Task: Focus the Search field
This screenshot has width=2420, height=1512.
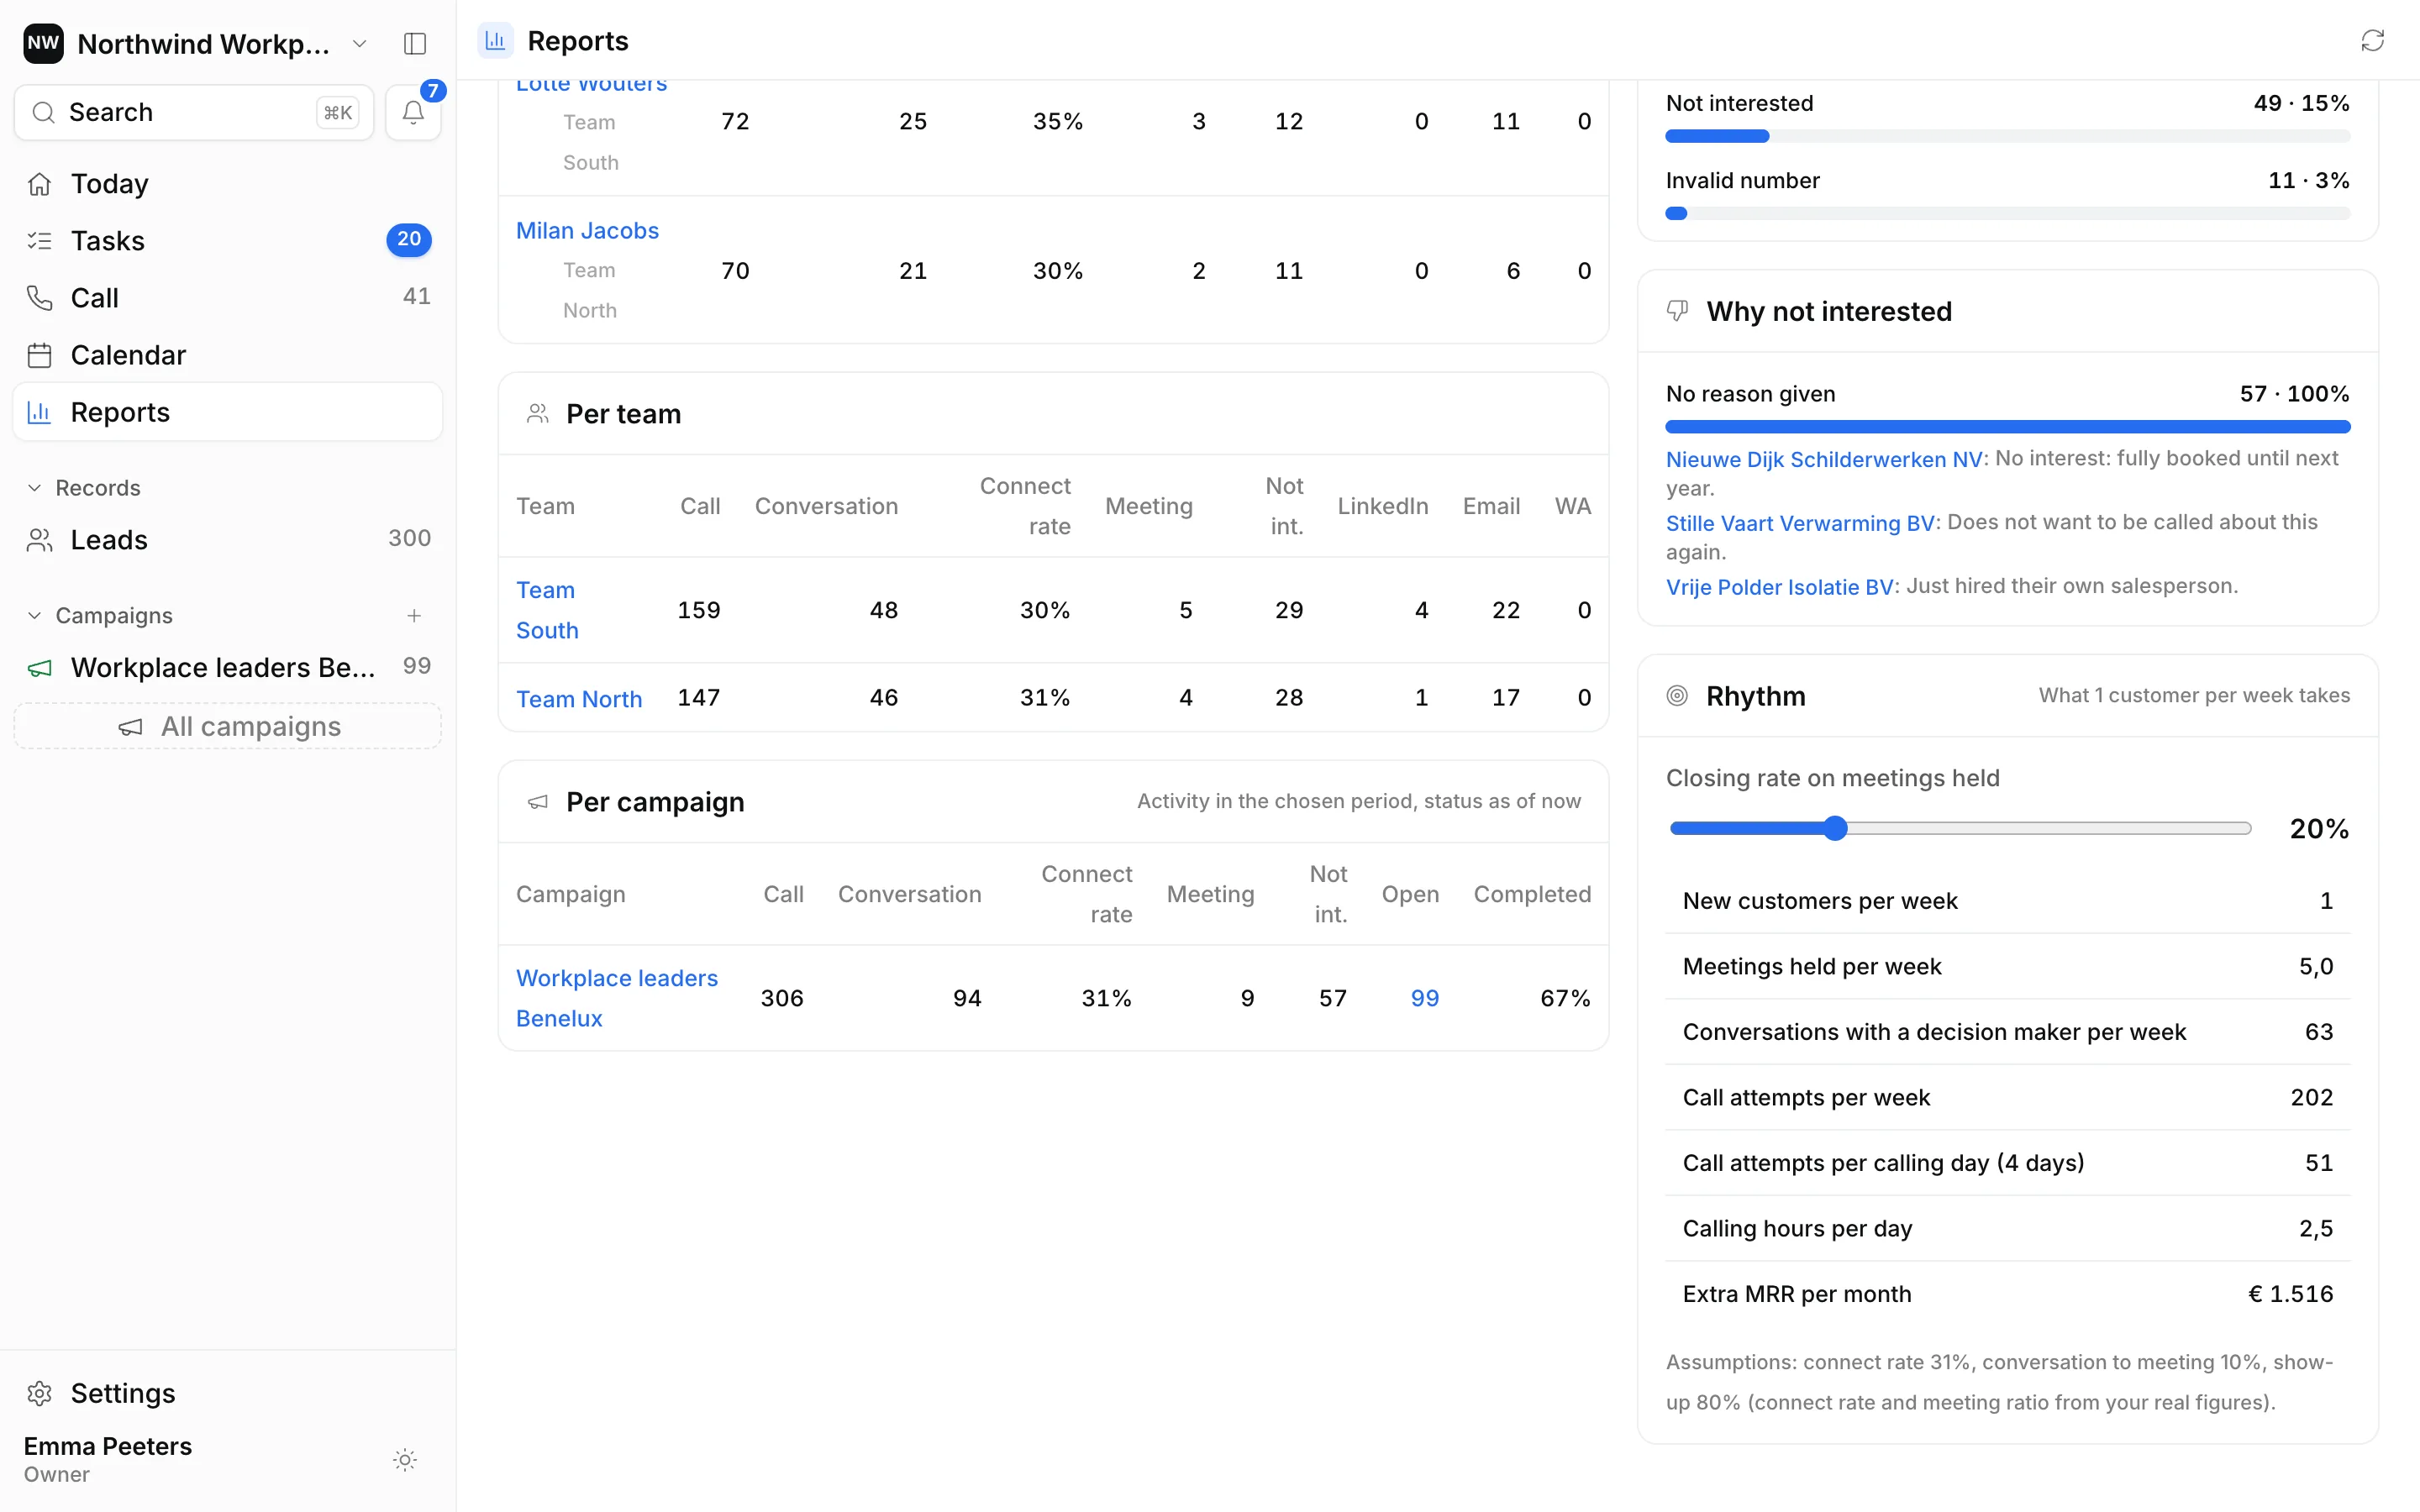Action: tap(194, 112)
